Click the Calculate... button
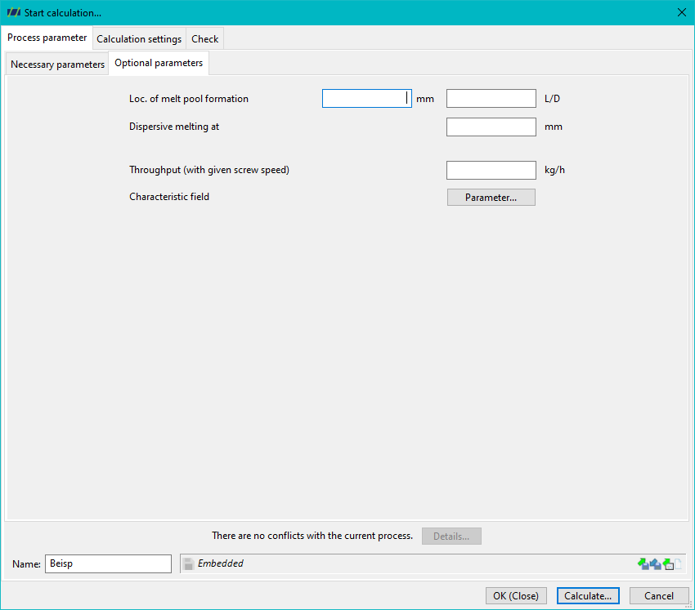 coord(588,596)
